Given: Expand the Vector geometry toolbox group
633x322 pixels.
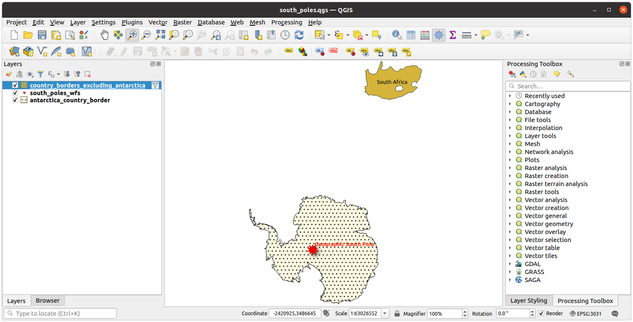Looking at the screenshot, I should tap(510, 224).
